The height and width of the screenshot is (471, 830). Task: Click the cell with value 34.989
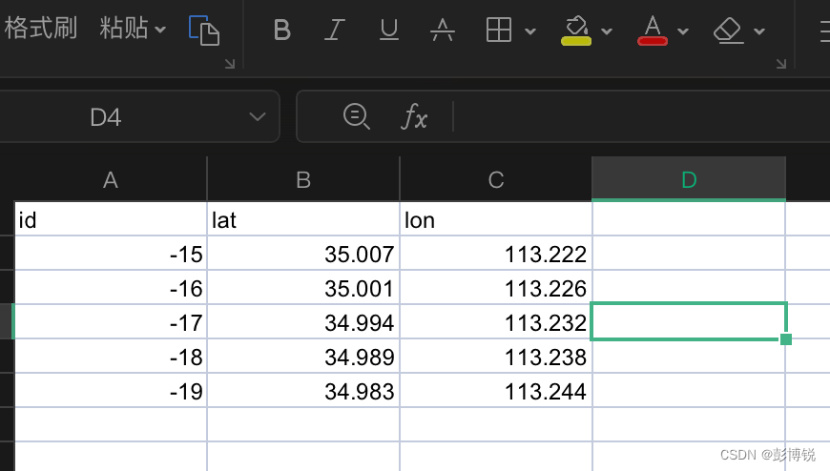(303, 357)
